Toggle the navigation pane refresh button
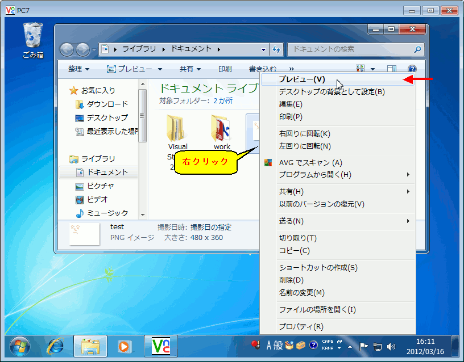Screen dimensions: 464x362 [x=276, y=50]
